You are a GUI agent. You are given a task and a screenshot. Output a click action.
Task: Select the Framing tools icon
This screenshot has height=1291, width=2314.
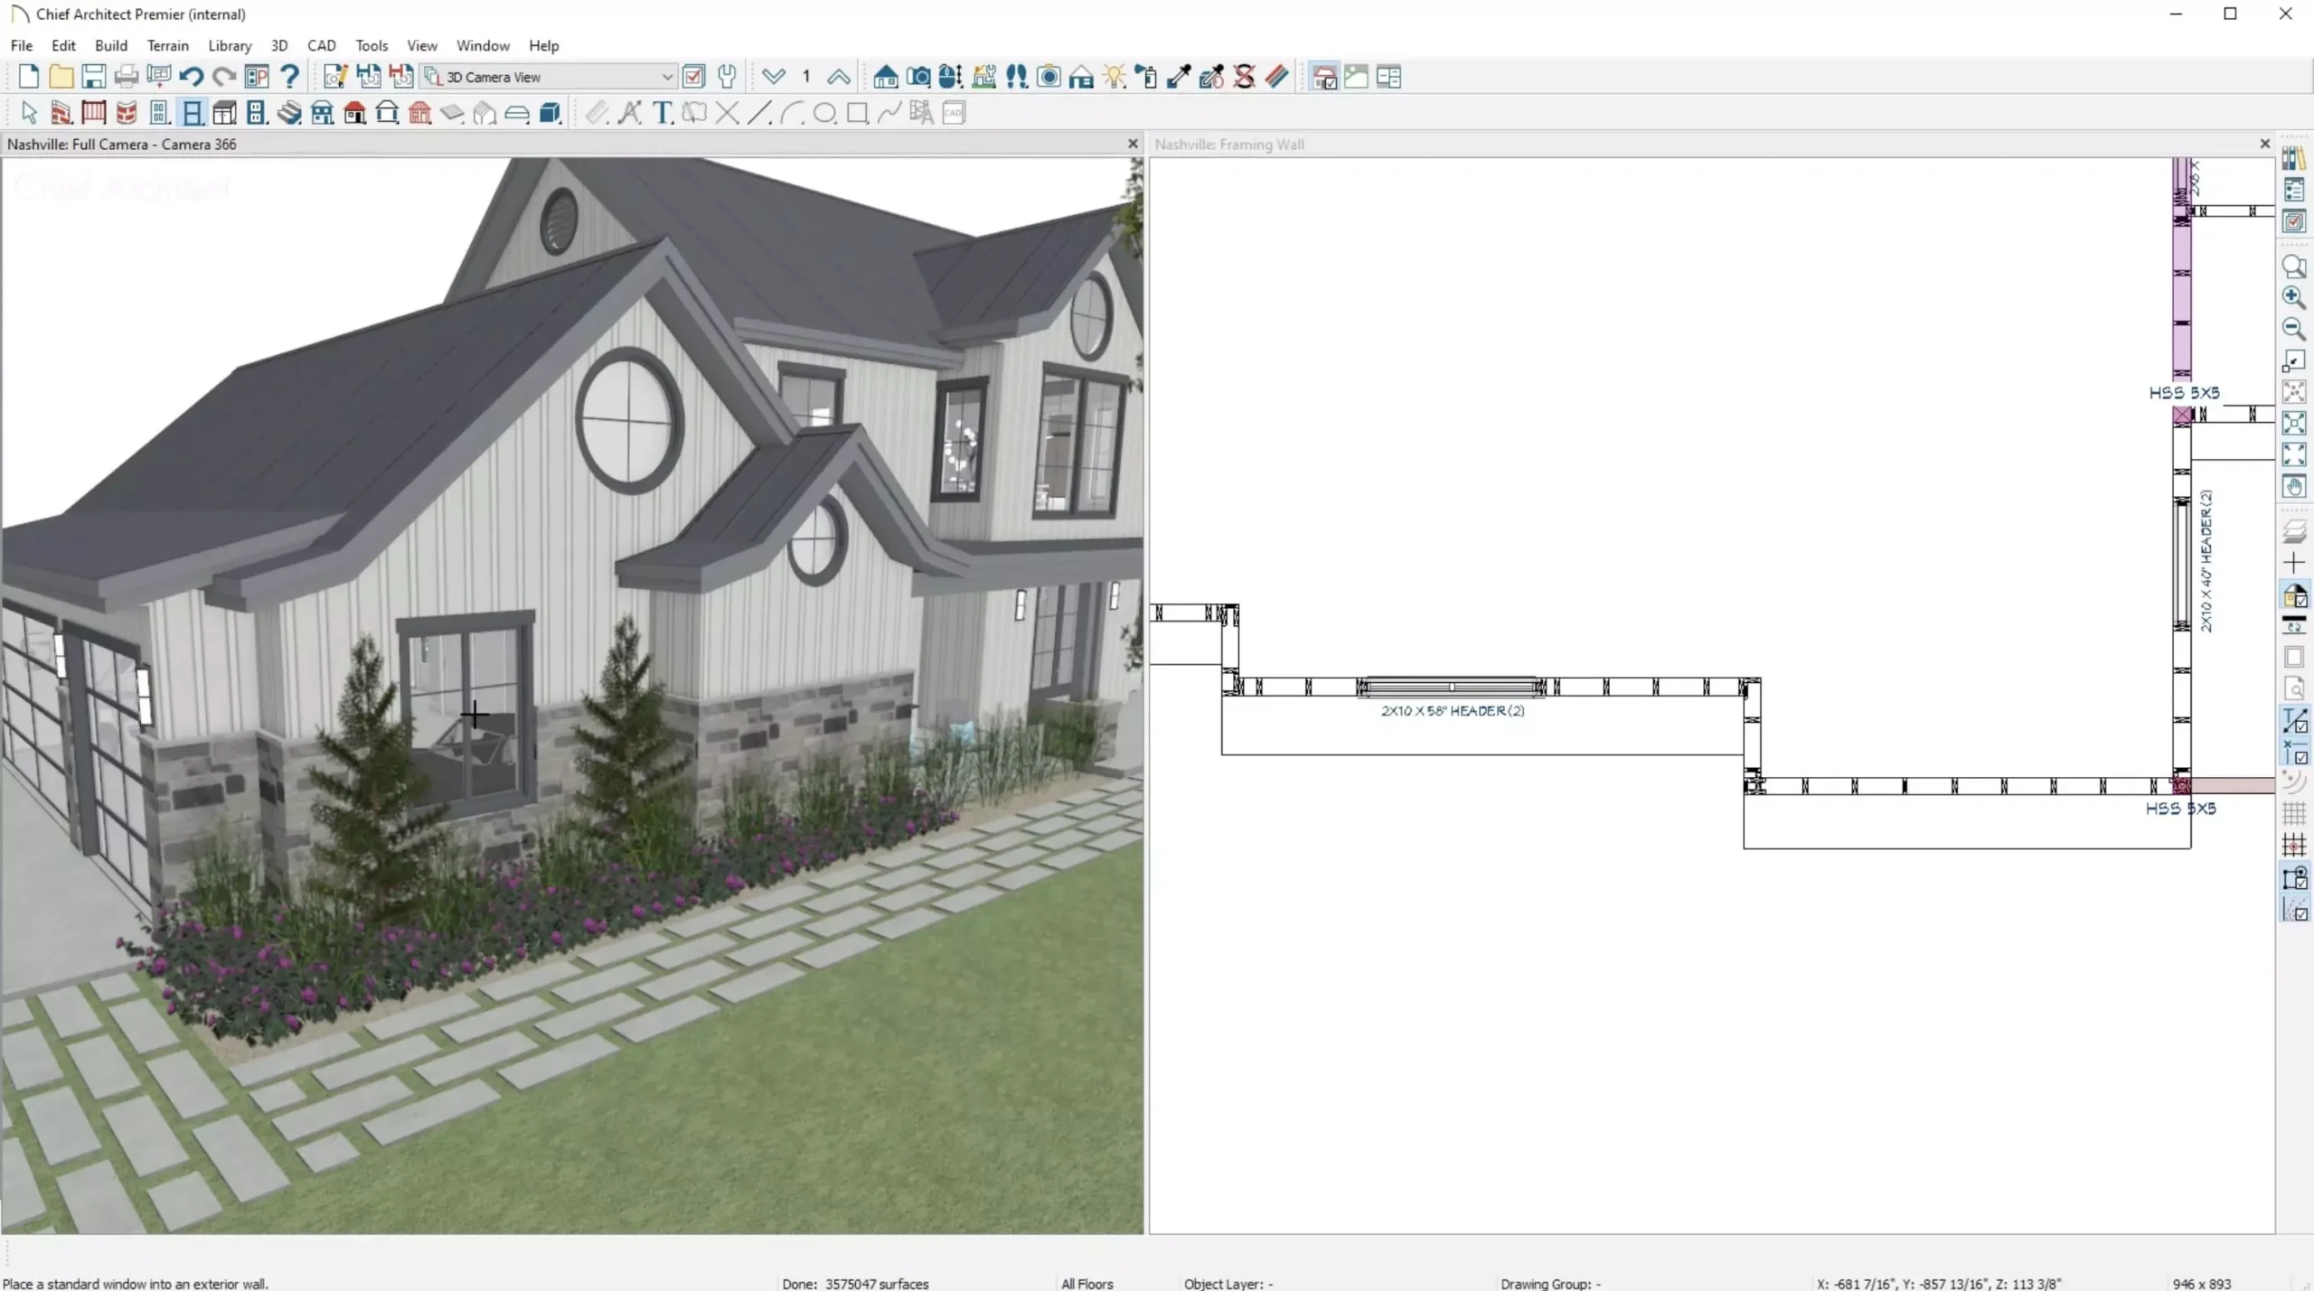pyautogui.click(x=419, y=113)
